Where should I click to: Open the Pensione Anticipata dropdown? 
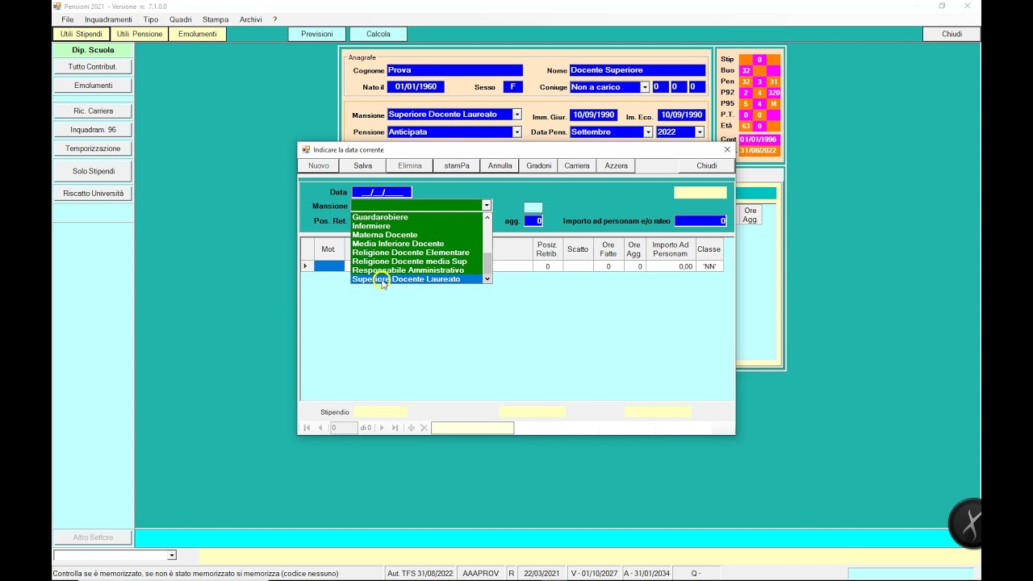click(517, 132)
